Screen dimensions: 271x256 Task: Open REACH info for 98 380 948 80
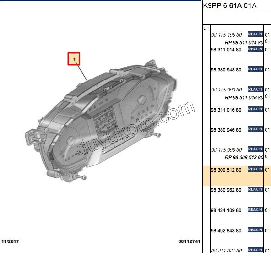(255, 69)
